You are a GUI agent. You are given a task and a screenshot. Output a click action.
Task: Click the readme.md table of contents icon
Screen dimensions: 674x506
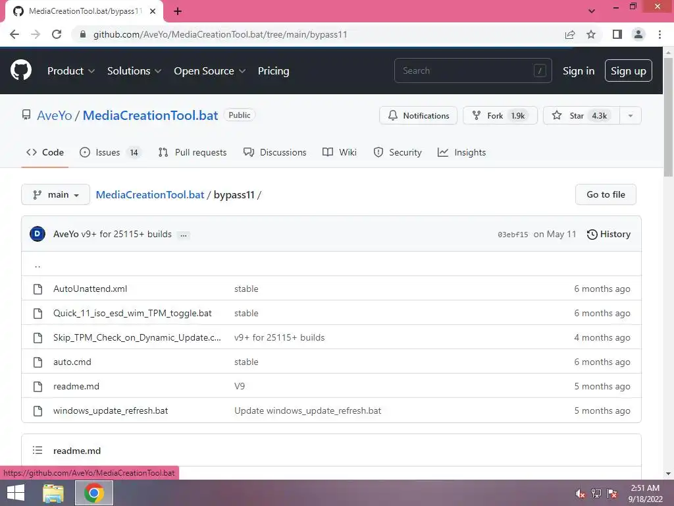[38, 451]
